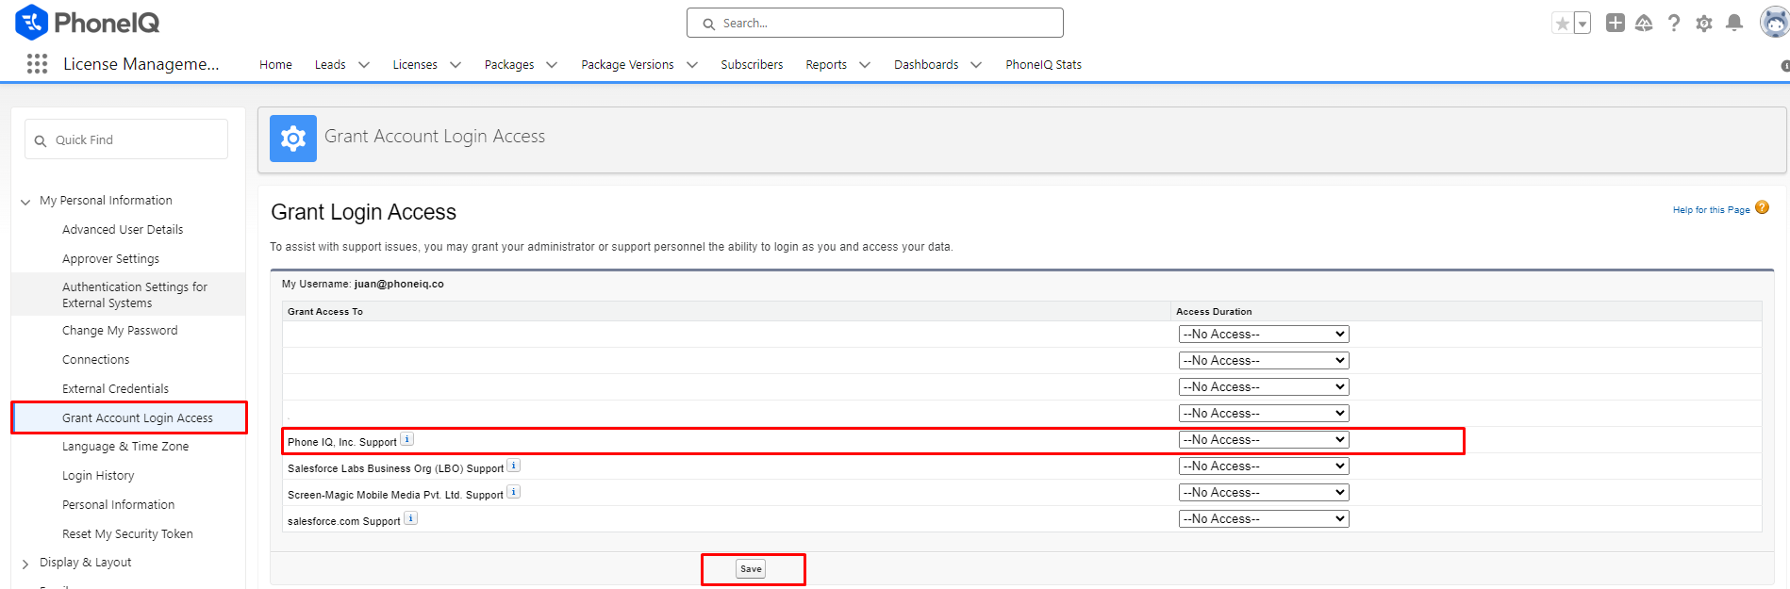This screenshot has width=1790, height=589.
Task: Open the Favorites star icon
Action: click(1563, 24)
